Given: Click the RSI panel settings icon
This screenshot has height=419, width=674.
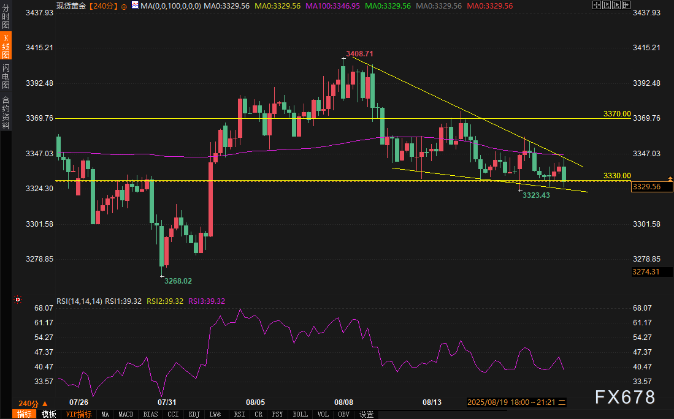Looking at the screenshot, I should click(17, 300).
